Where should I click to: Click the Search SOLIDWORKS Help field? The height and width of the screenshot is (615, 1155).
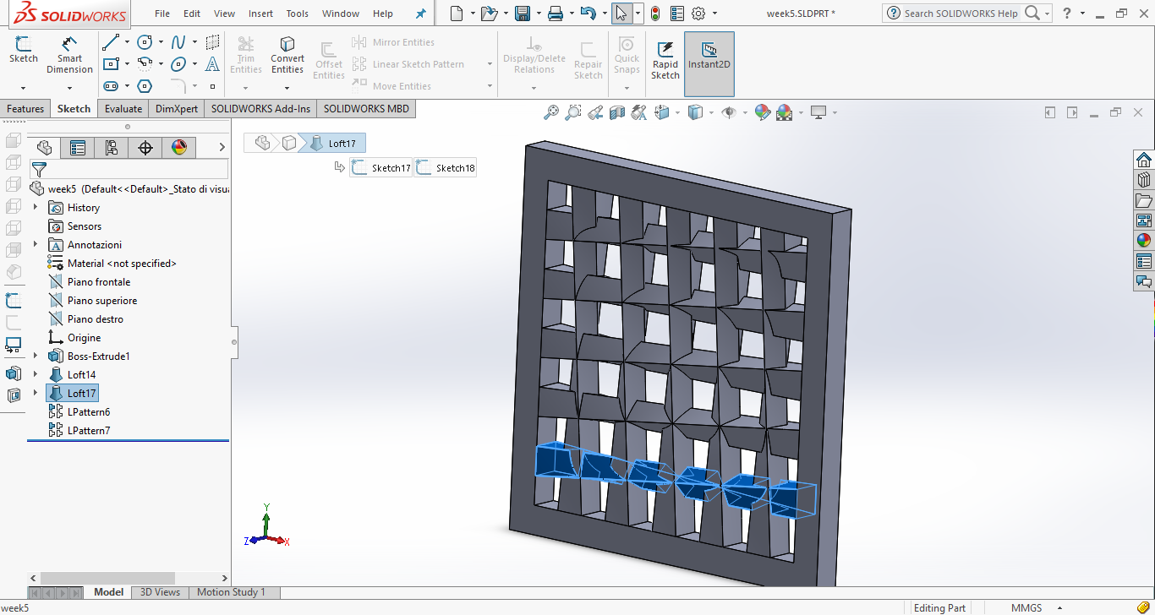[x=960, y=14]
